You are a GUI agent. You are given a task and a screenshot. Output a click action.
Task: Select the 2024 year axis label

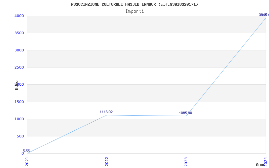coord(266,161)
